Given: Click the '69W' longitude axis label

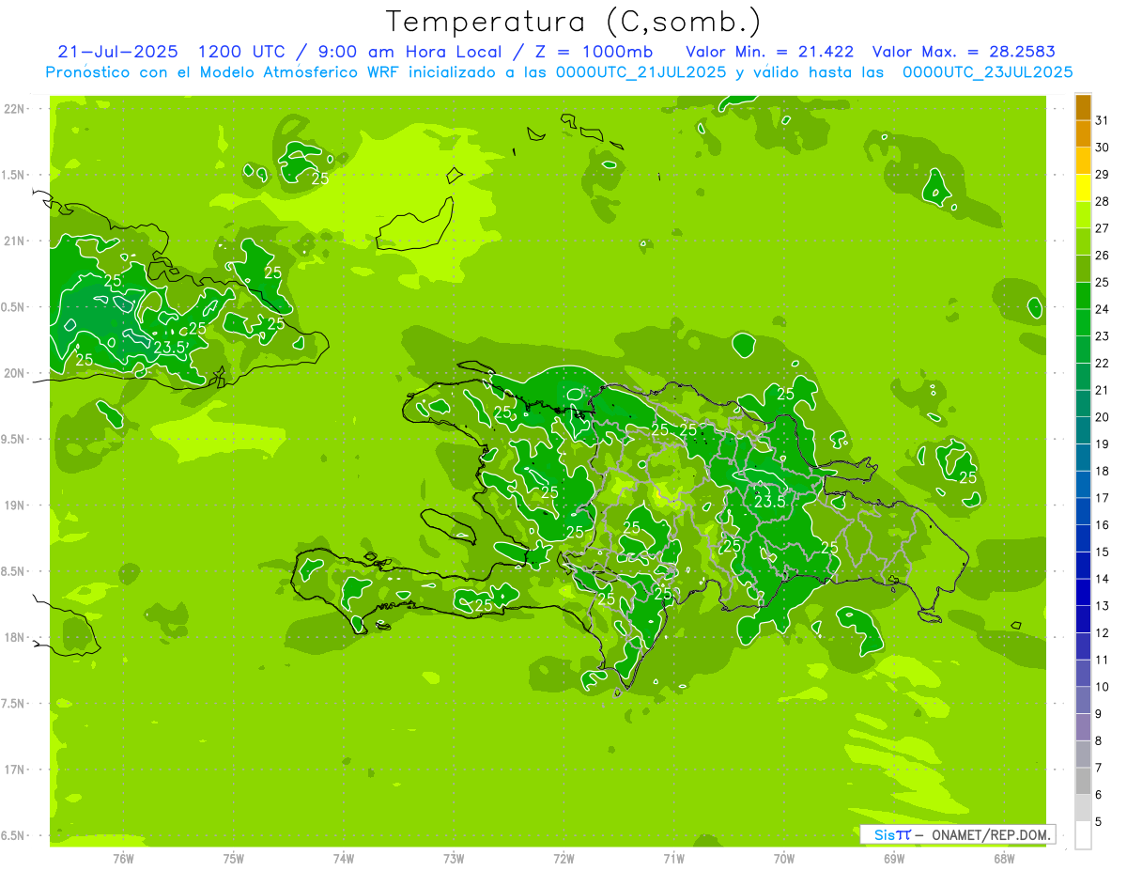Looking at the screenshot, I should pyautogui.click(x=894, y=859).
